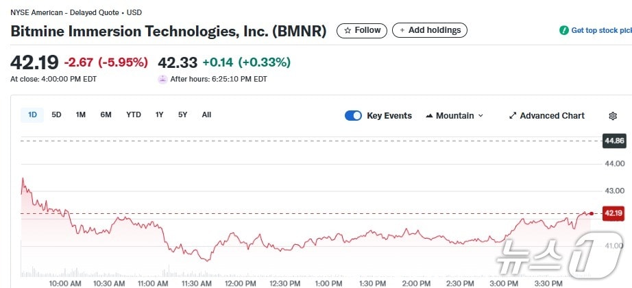Switch to the 5D time range
The width and height of the screenshot is (632, 288).
coord(57,115)
